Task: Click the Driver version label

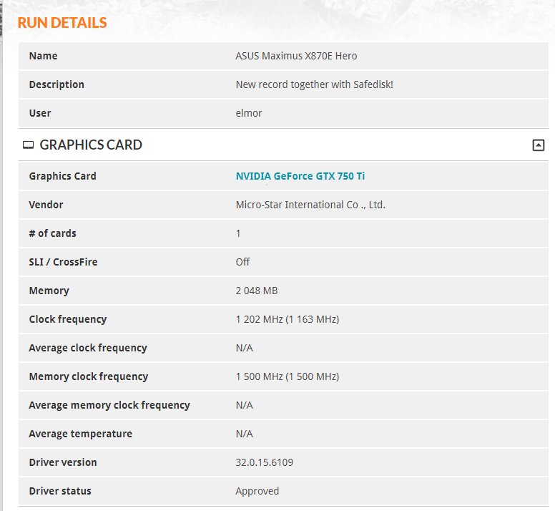Action: tap(63, 462)
